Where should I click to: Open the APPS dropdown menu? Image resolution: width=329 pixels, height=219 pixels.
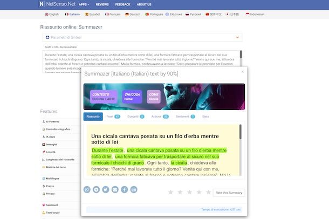83,4
